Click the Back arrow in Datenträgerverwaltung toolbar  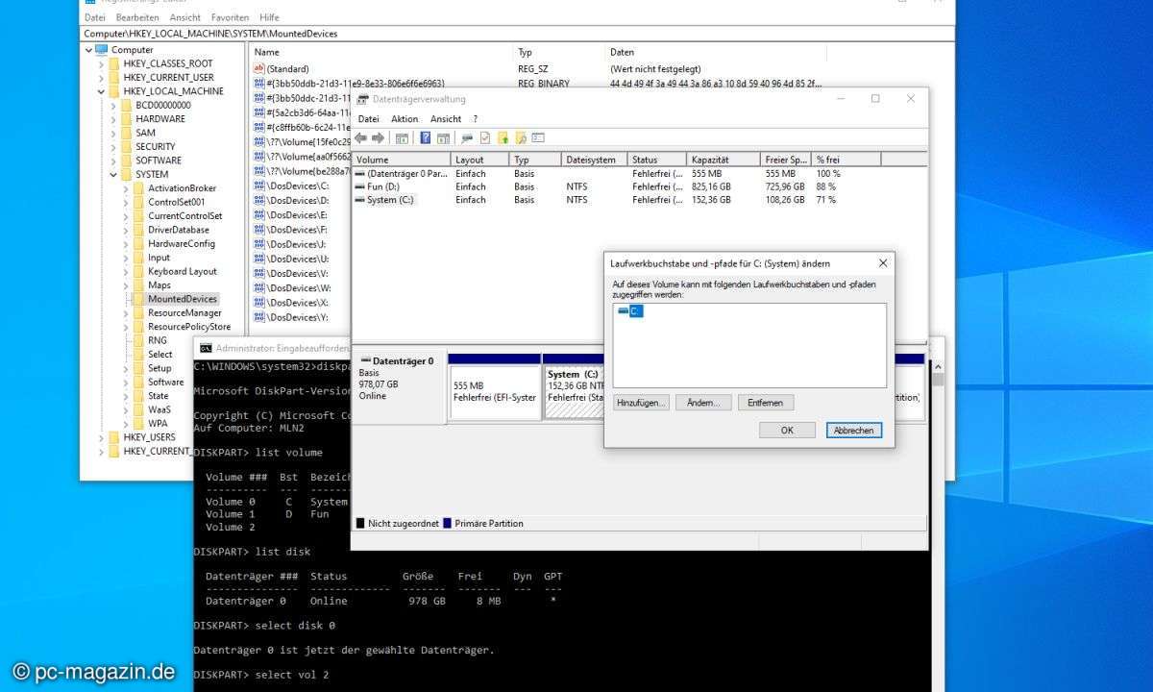click(362, 138)
